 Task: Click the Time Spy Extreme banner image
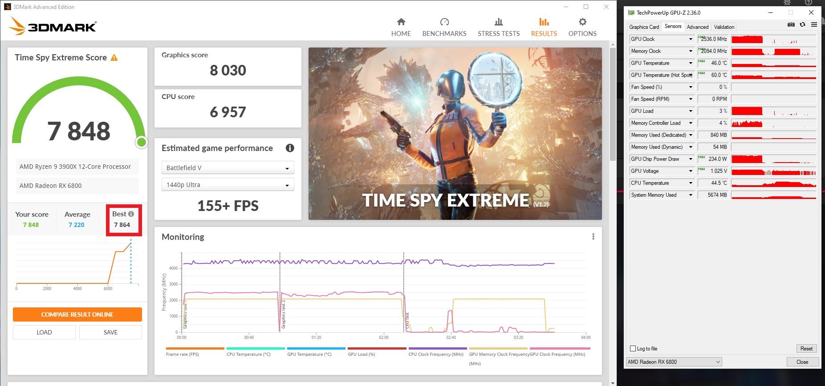click(455, 134)
